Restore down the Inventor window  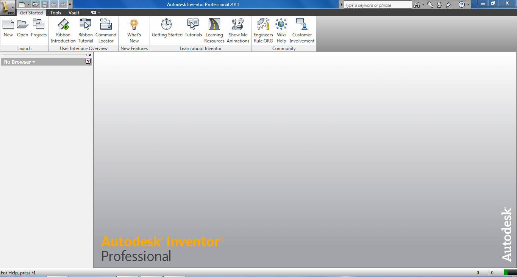[x=492, y=3]
